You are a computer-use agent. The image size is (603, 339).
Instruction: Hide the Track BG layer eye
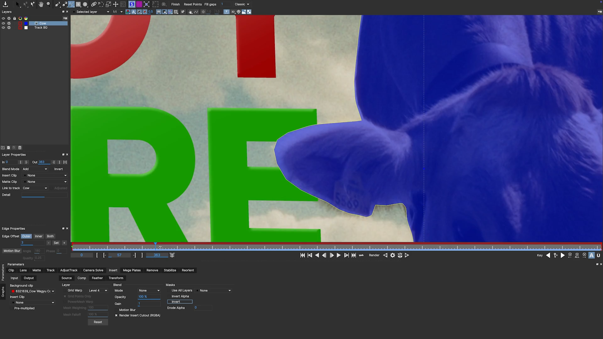click(x=3, y=28)
